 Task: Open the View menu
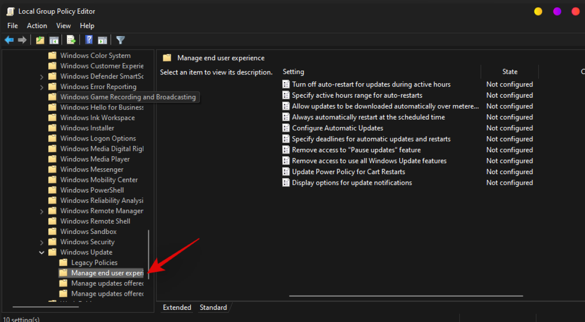[x=63, y=26]
